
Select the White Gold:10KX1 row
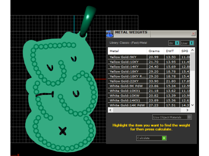149,91
